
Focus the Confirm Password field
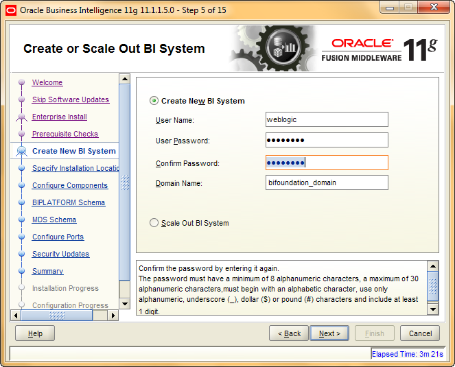coord(327,163)
